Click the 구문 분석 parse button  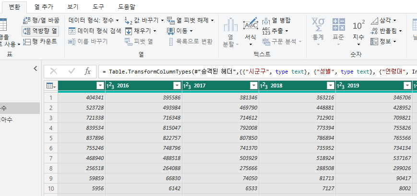click(282, 41)
